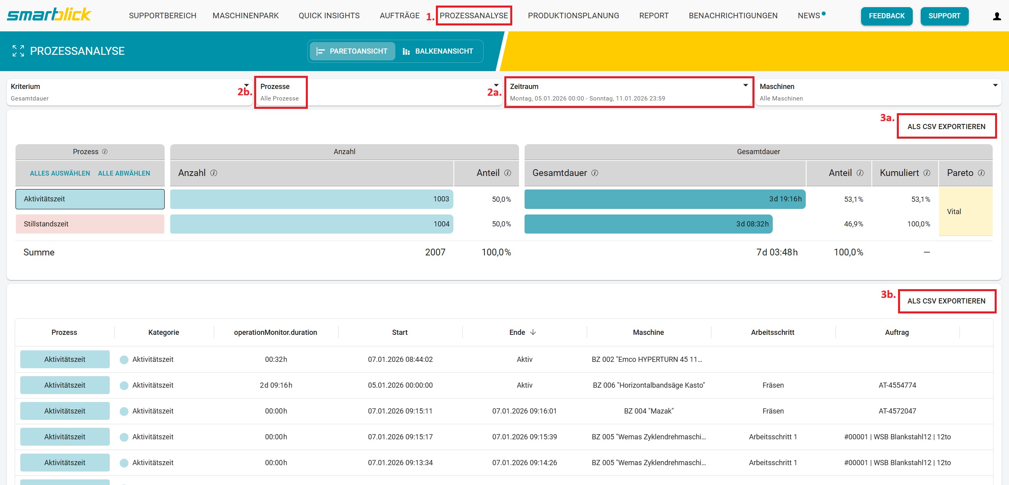Expand the Zeitraum date range dropdown

click(628, 92)
